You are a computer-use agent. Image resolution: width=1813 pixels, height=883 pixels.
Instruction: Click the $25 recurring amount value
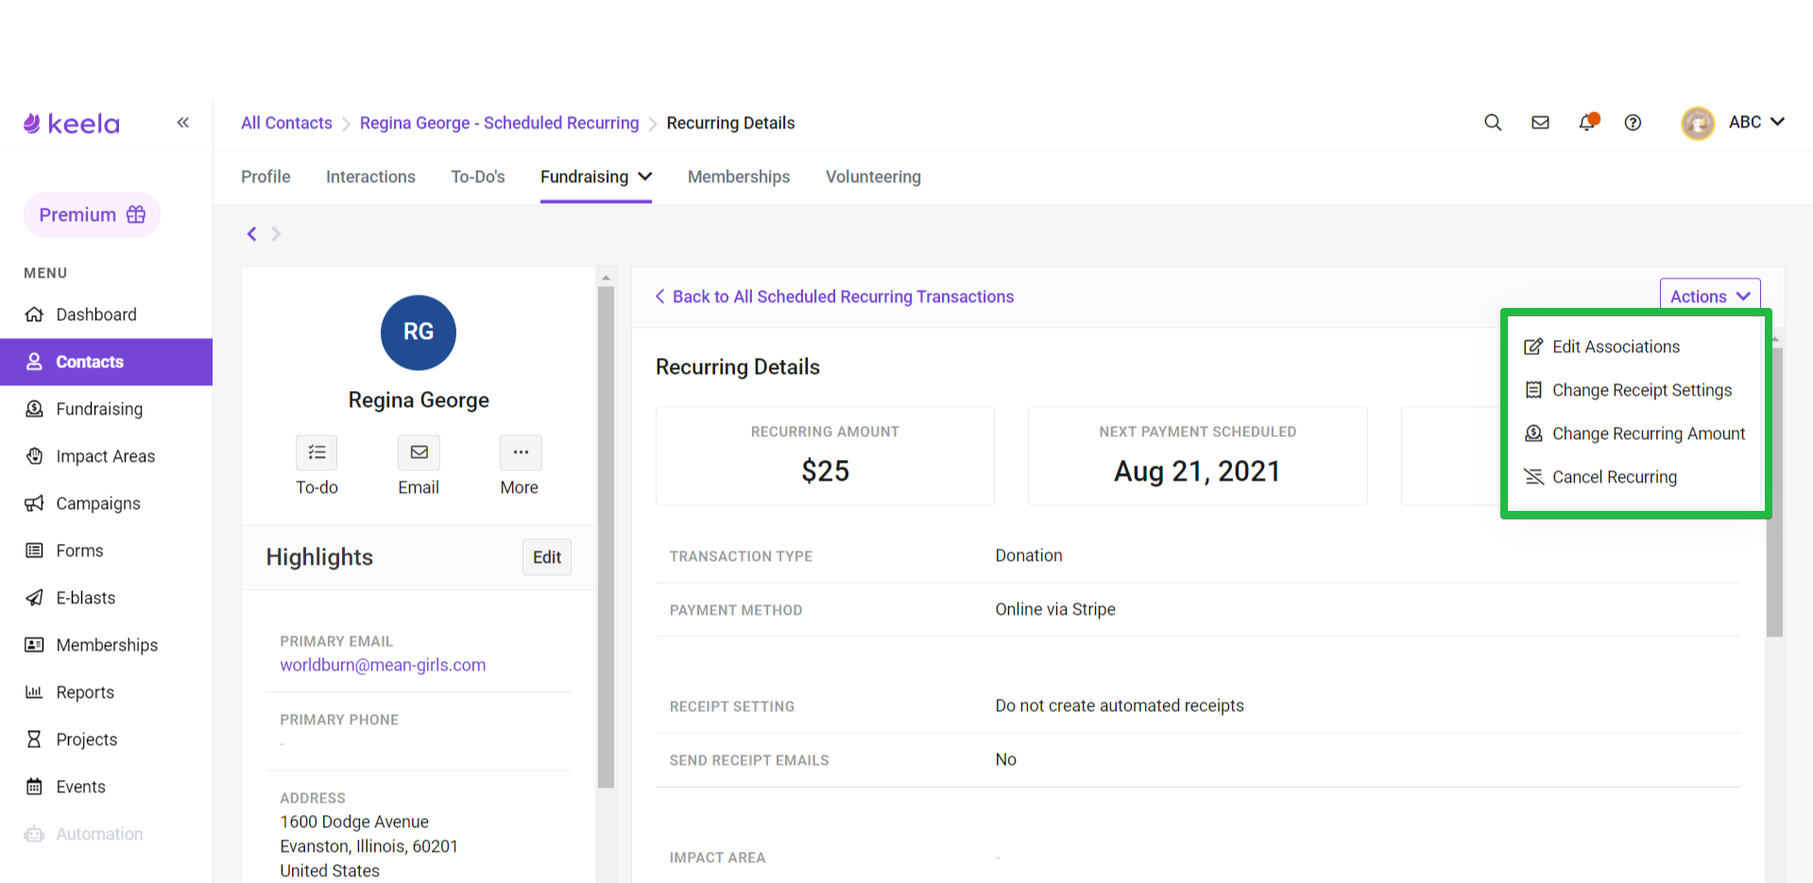[x=826, y=470]
